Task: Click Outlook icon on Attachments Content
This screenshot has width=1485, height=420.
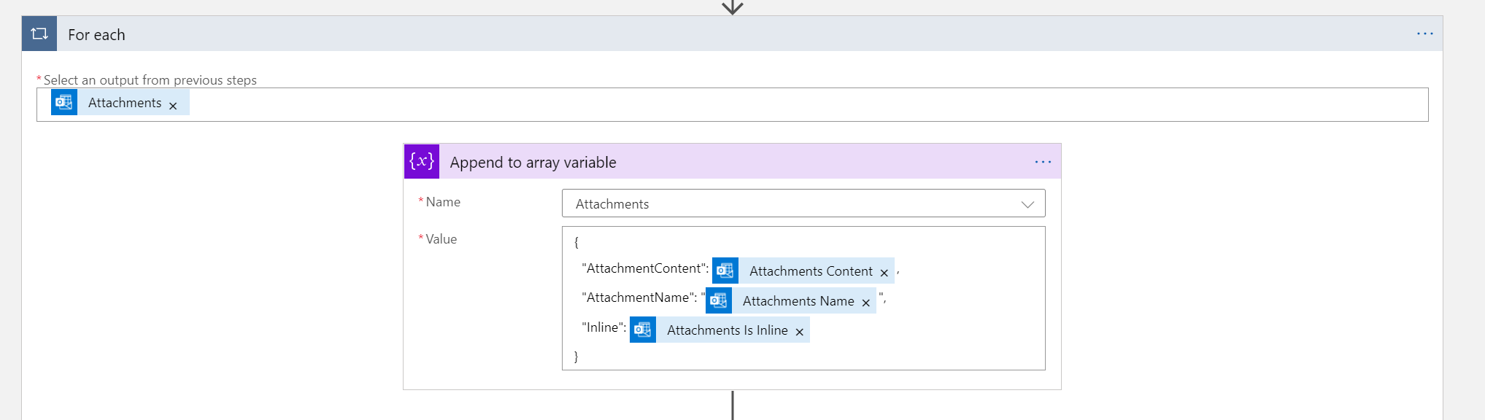Action: tap(725, 271)
